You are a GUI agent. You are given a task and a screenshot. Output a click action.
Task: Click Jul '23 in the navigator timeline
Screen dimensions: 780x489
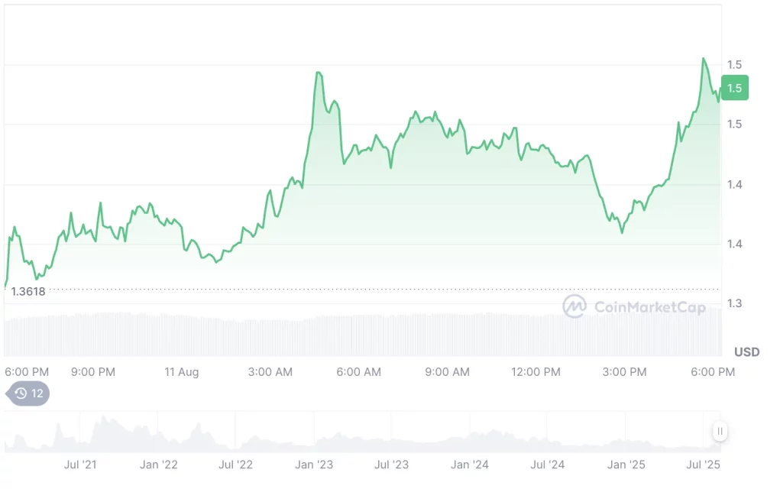[392, 465]
